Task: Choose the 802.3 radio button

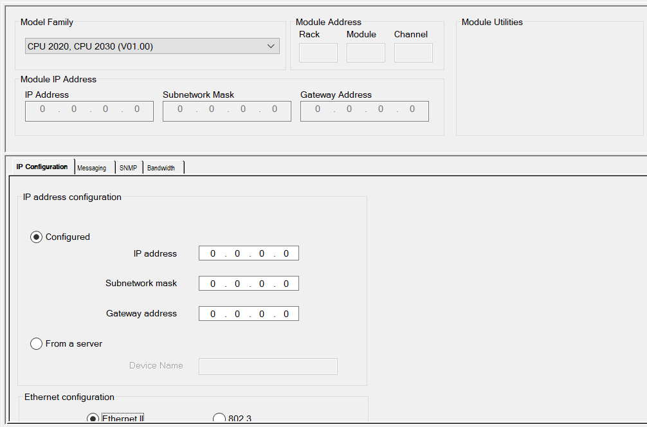Action: pos(219,418)
